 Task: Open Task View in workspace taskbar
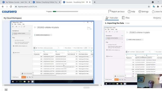tap(21, 82)
